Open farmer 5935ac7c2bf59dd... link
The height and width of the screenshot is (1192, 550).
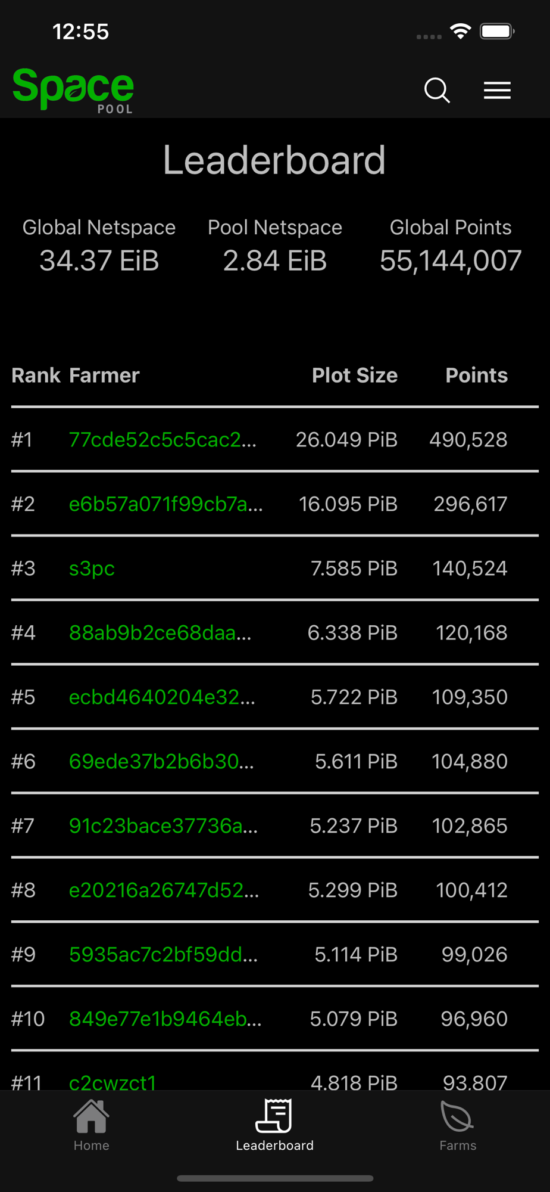164,955
